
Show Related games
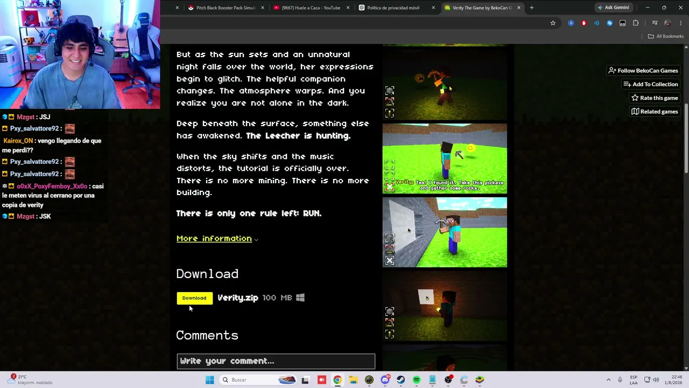[655, 112]
